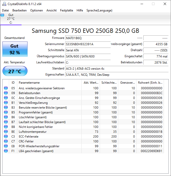Click the Eigenschaften field with S.M.A.R.T., NCQ
This screenshot has height=176, width=171.
coord(117,75)
